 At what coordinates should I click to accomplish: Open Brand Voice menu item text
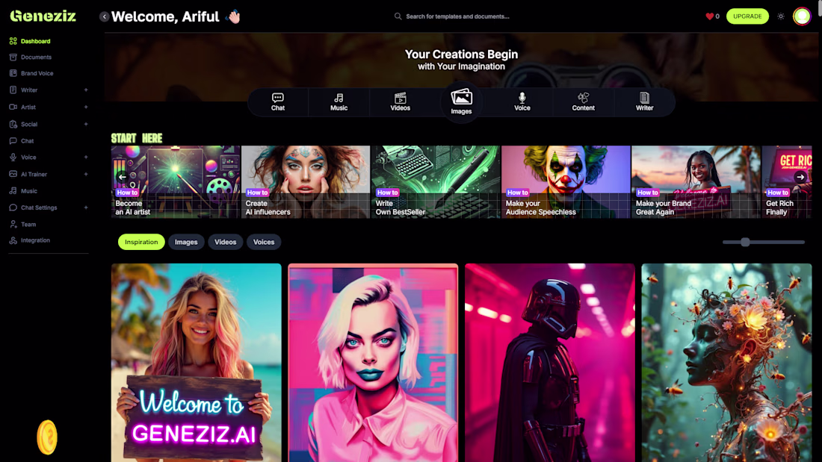37,73
